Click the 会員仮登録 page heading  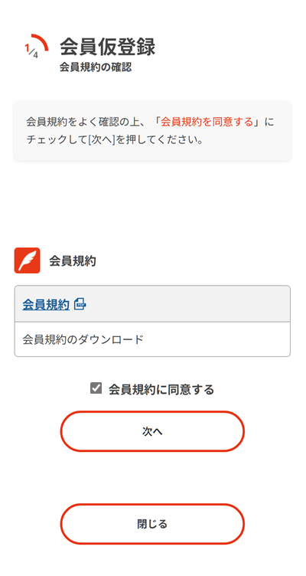point(108,47)
